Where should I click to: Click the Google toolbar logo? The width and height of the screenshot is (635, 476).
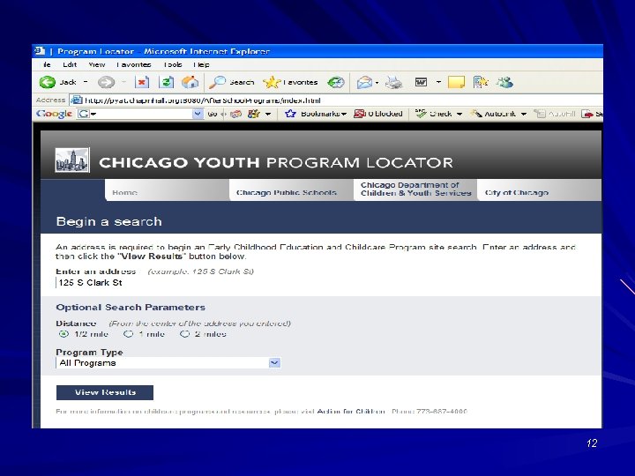coord(54,114)
